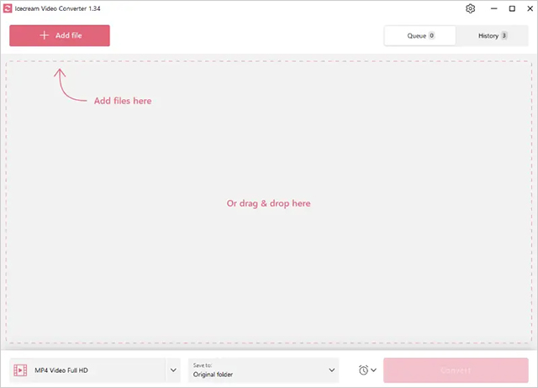Click the plus icon on Add file
The width and height of the screenshot is (538, 388).
click(44, 35)
